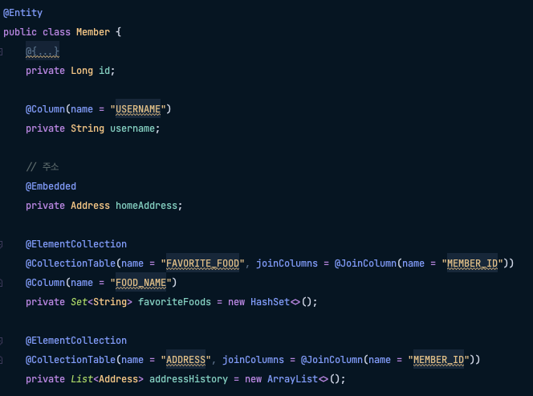Click the Member class name

point(93,32)
